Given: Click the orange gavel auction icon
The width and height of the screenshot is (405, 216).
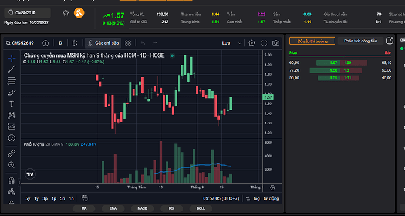Looking at the screenshot, I should click(79, 13).
